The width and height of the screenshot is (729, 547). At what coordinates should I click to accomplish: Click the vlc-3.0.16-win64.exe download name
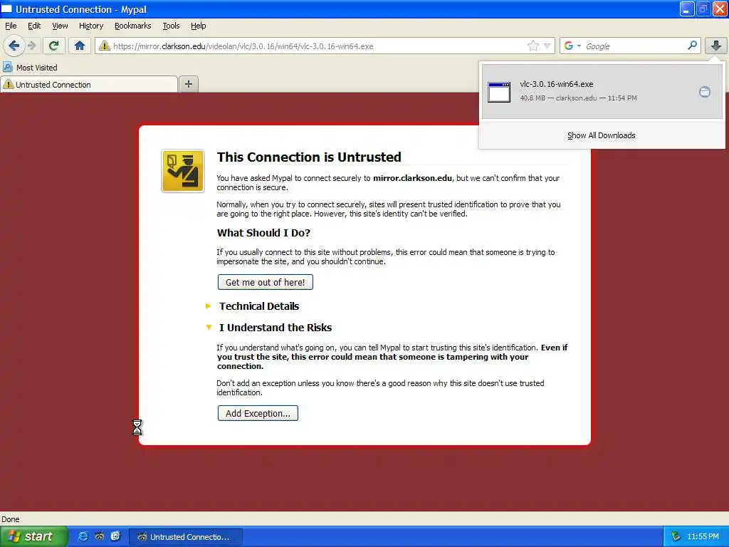click(x=557, y=84)
